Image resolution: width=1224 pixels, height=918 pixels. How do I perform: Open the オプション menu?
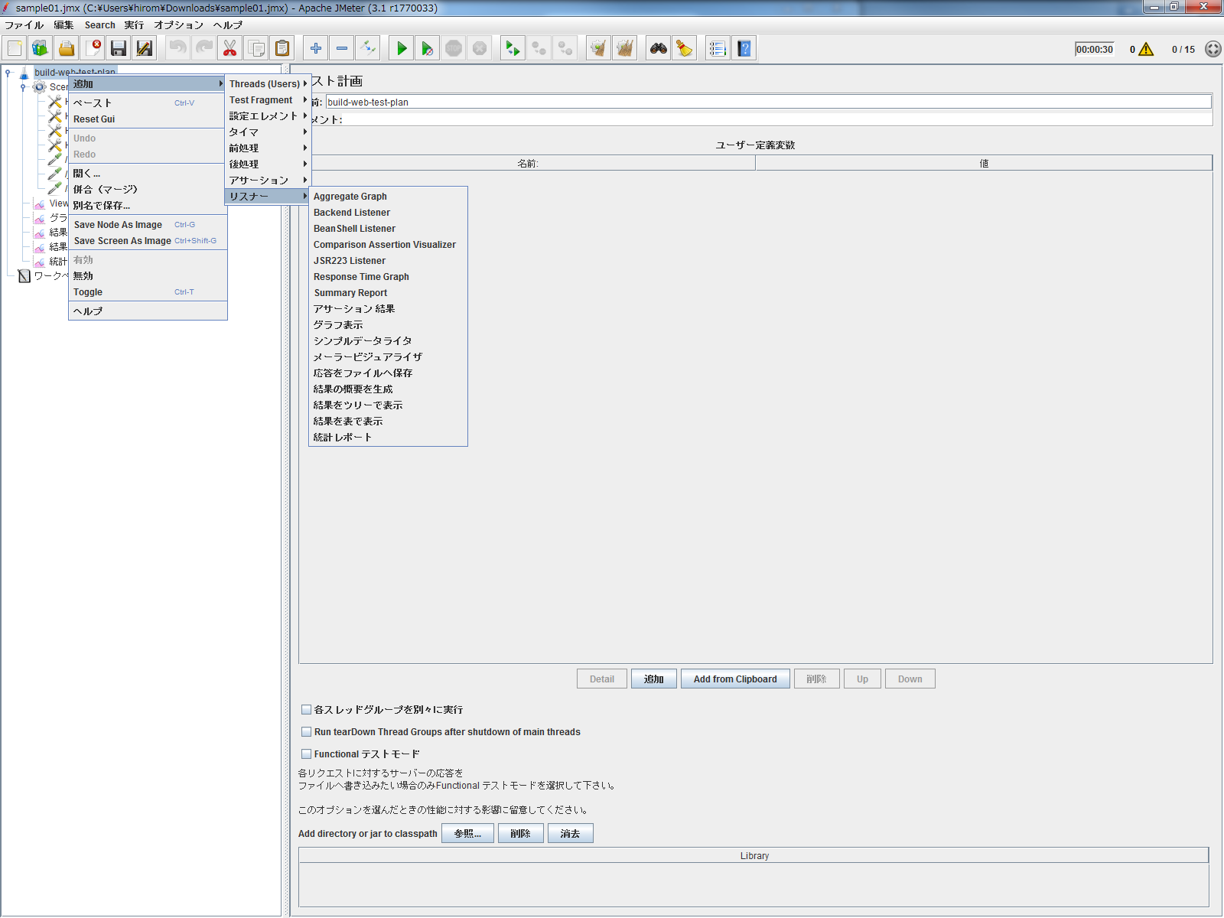coord(178,25)
